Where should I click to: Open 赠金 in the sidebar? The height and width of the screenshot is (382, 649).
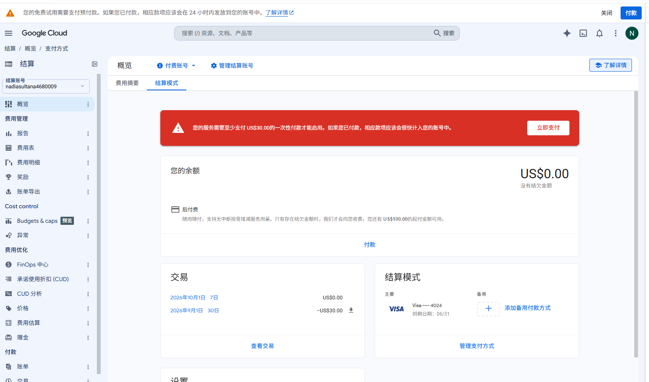click(x=23, y=337)
